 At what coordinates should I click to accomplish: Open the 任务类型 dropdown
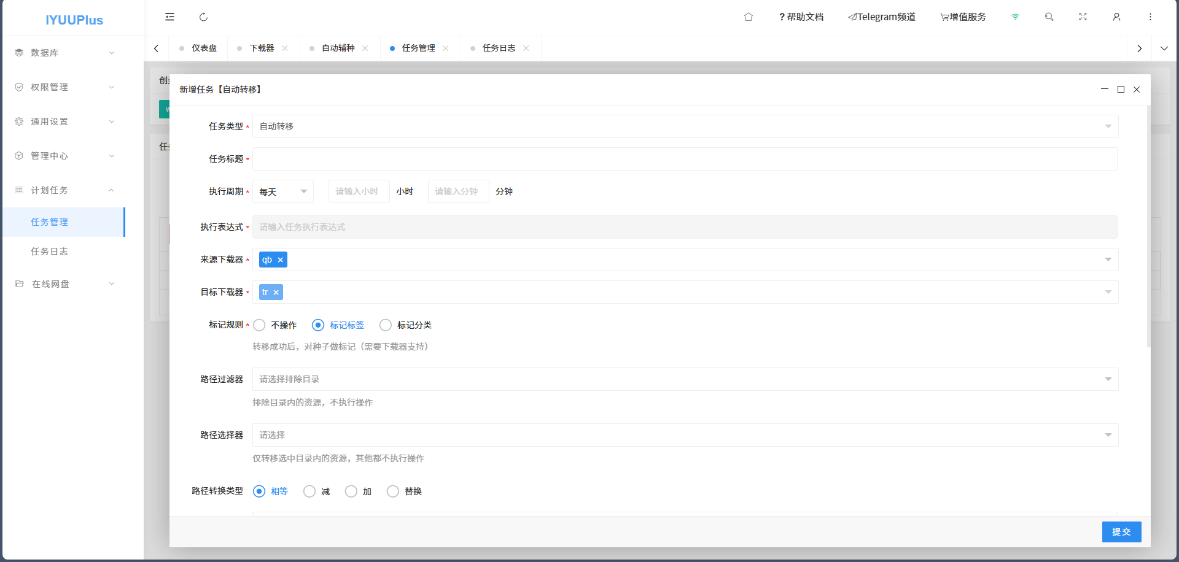click(x=685, y=126)
